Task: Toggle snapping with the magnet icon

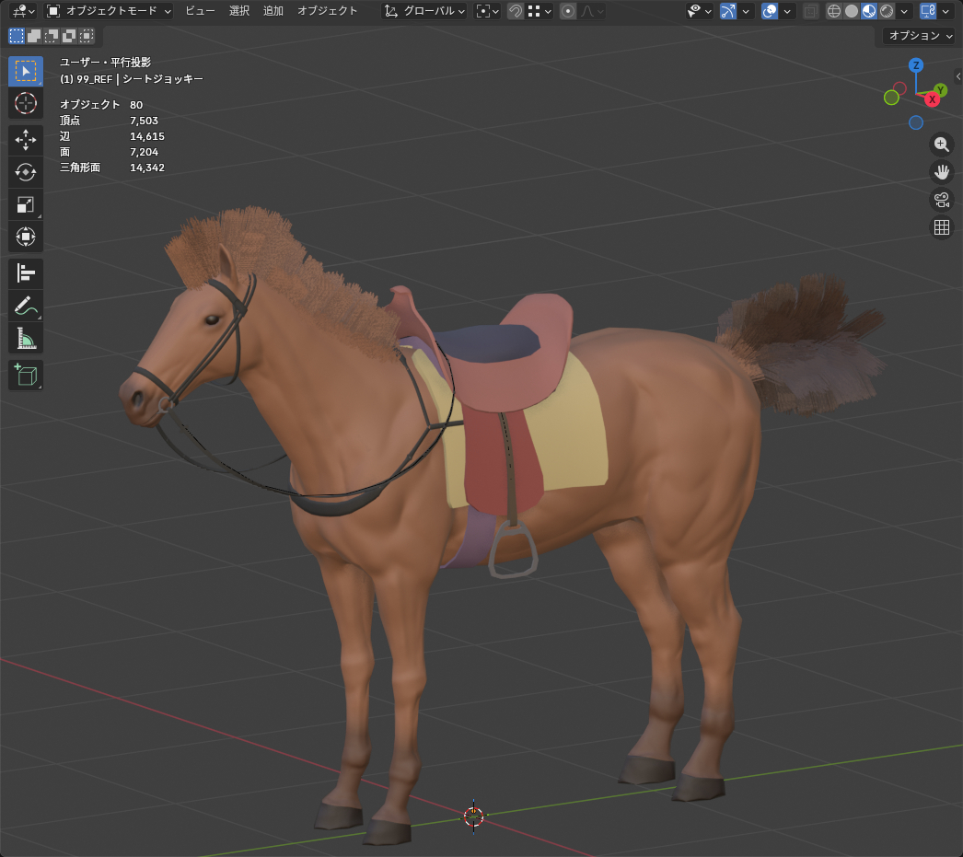Action: pyautogui.click(x=516, y=11)
